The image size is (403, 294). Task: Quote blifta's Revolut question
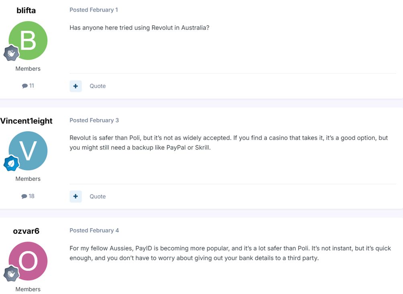click(x=98, y=86)
